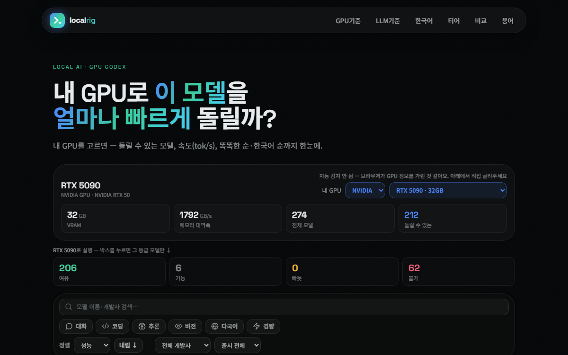
Task: Toggle the 경량 lightweight filter chip
Action: [x=263, y=326]
